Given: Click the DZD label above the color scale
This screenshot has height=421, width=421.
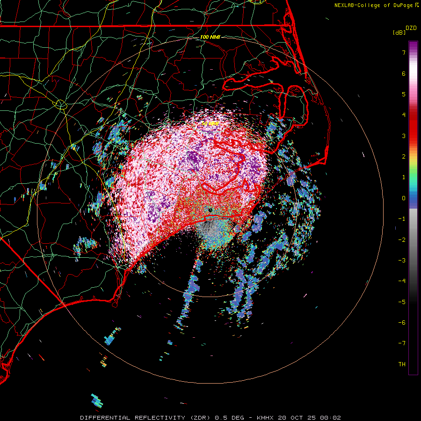Looking at the screenshot, I should [x=411, y=28].
